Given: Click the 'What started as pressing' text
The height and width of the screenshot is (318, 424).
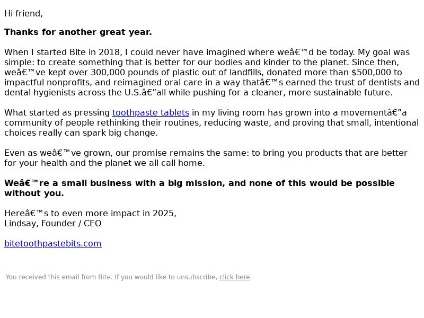Looking at the screenshot, I should pyautogui.click(x=57, y=112).
